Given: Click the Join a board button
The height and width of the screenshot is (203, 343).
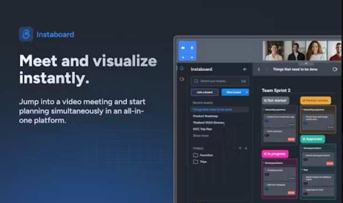Looking at the screenshot, I should click(205, 92).
